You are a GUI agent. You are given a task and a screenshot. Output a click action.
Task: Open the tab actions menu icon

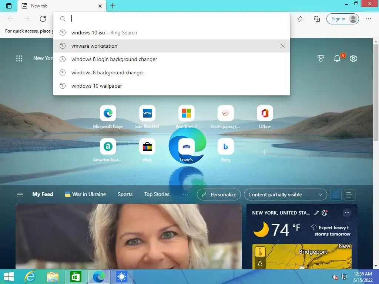[9, 6]
